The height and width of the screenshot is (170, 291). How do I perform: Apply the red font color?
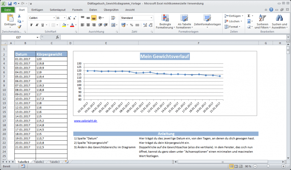[x=72, y=25]
